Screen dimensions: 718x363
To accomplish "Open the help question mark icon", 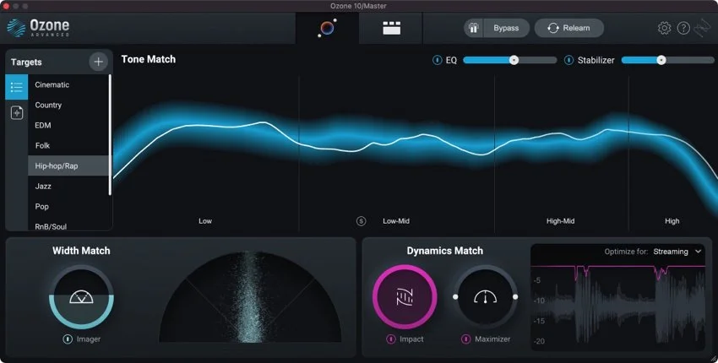I will [683, 28].
